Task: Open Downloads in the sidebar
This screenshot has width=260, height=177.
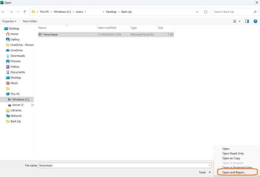Action: click(x=16, y=56)
